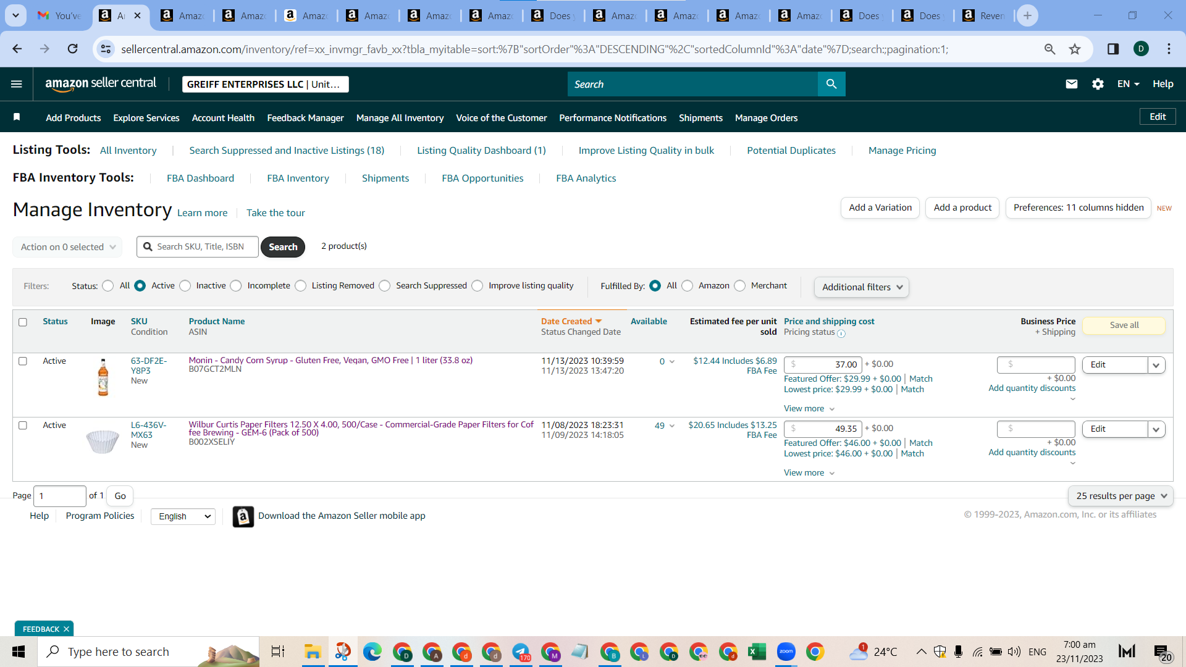This screenshot has height=667, width=1186.
Task: Expand the Additional filters dropdown
Action: click(x=861, y=287)
